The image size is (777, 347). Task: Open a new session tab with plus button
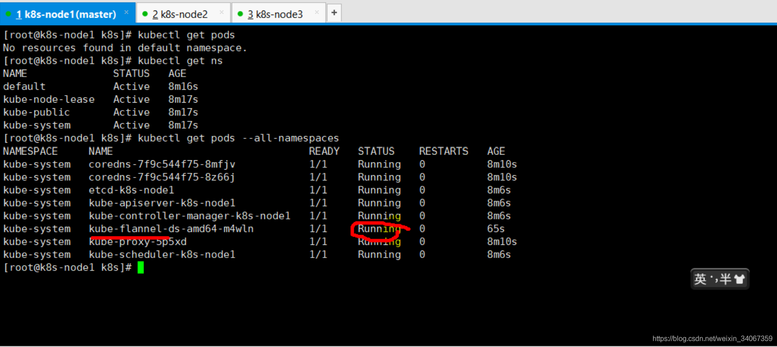click(x=334, y=13)
